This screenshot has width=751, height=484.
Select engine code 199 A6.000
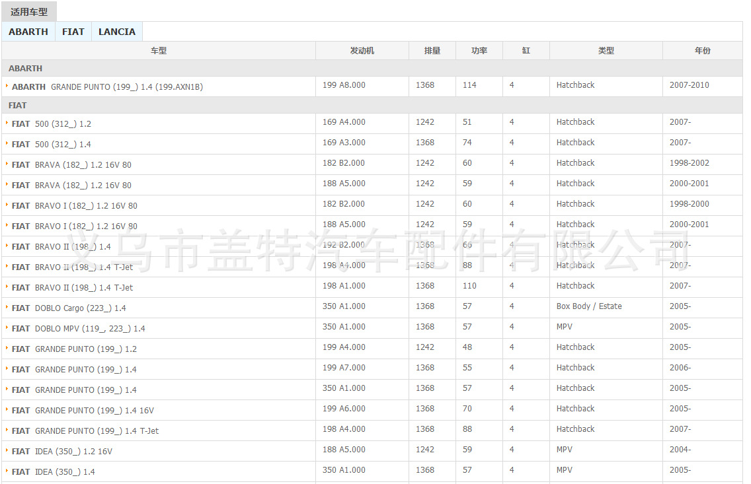[x=344, y=409]
